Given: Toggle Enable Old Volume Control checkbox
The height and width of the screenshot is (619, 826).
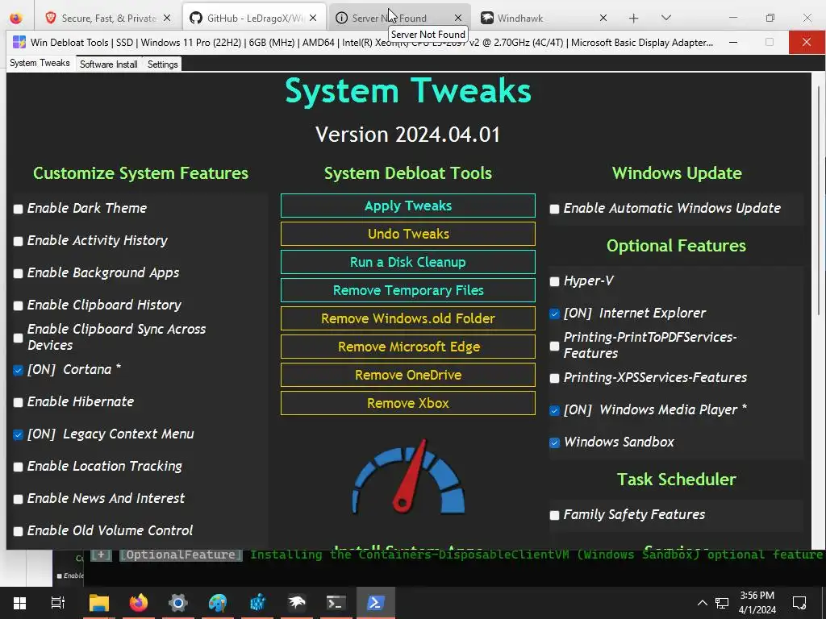Looking at the screenshot, I should pyautogui.click(x=18, y=531).
